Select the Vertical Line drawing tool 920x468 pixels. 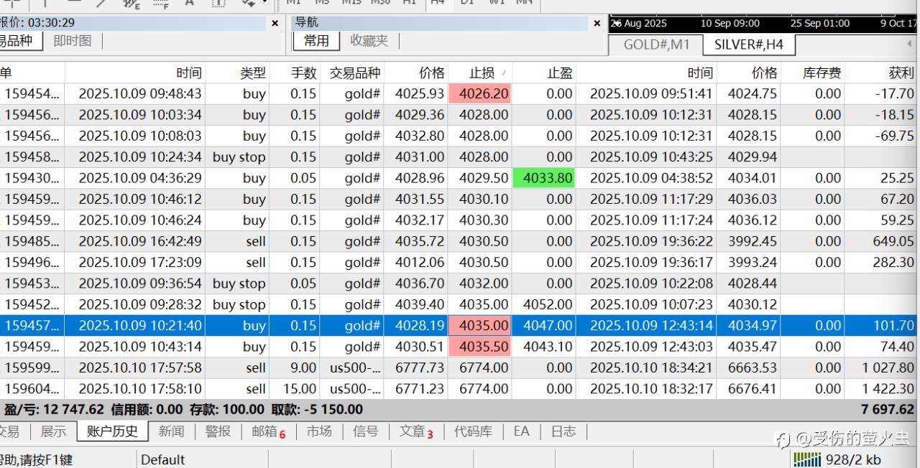45,5
